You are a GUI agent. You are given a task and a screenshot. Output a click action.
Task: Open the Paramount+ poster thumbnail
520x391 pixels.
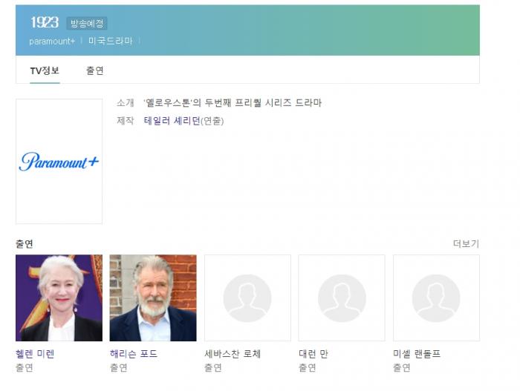click(59, 161)
